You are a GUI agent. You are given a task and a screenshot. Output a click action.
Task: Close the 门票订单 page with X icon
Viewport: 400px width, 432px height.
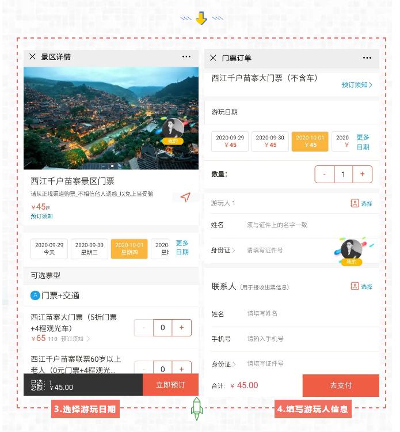[213, 58]
